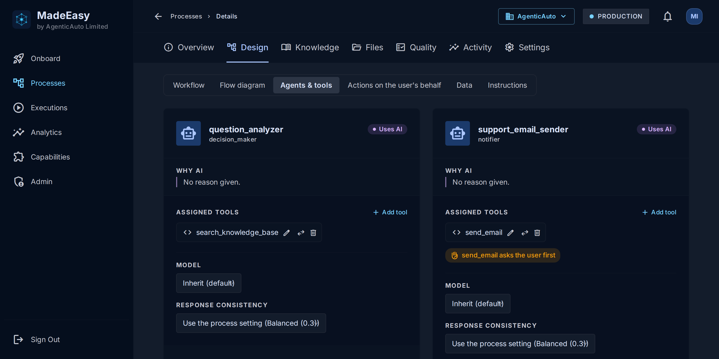Delete the search_knowledge_base tool via trash icon
This screenshot has width=719, height=359.
[x=313, y=233]
